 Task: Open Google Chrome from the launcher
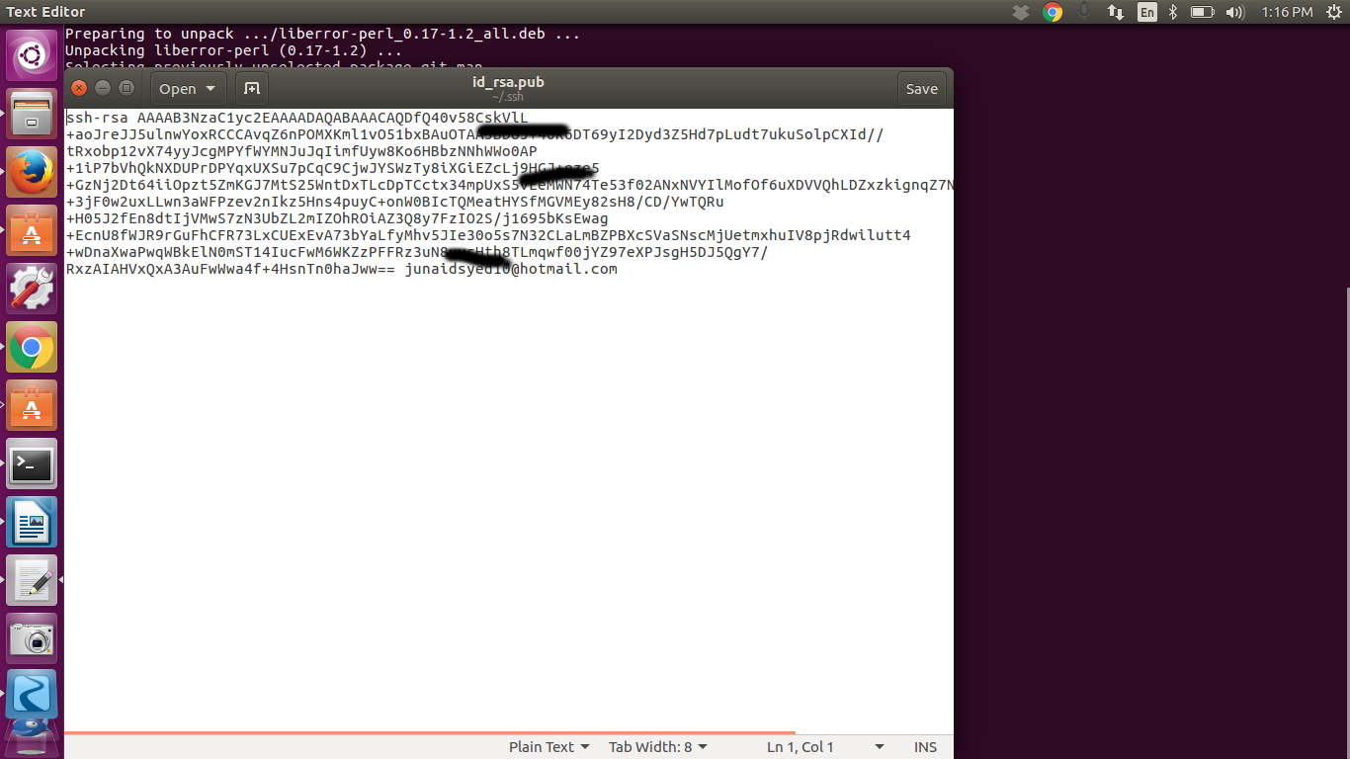point(32,347)
